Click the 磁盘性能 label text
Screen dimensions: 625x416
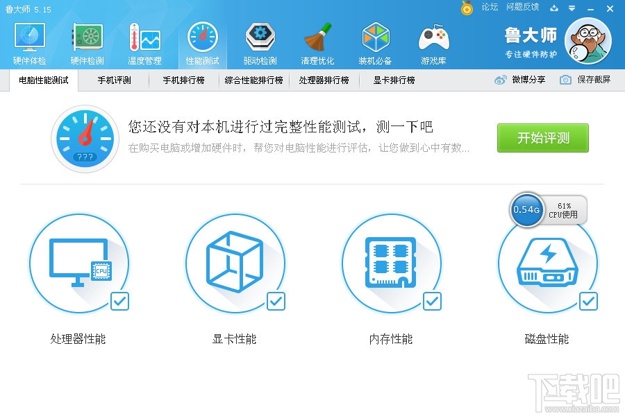[547, 339]
